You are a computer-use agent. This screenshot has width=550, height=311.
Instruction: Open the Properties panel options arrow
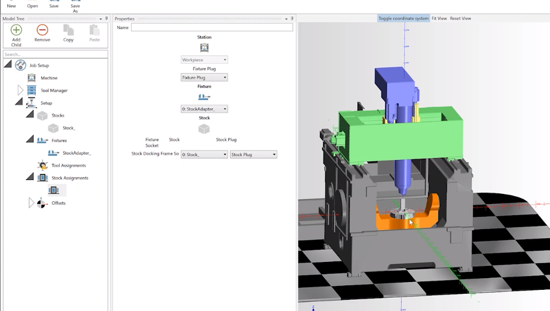(x=286, y=18)
